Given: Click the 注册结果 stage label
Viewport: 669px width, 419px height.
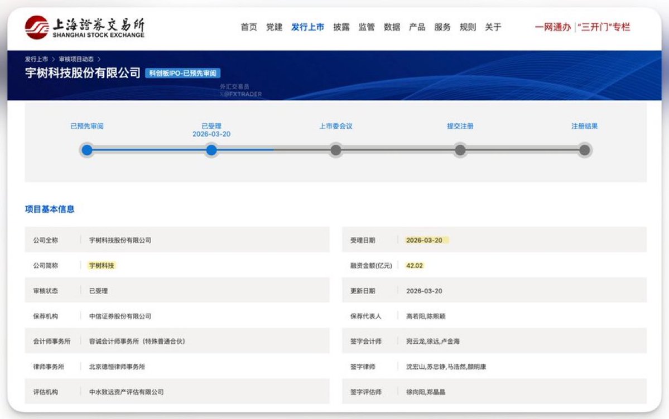Looking at the screenshot, I should pyautogui.click(x=585, y=126).
